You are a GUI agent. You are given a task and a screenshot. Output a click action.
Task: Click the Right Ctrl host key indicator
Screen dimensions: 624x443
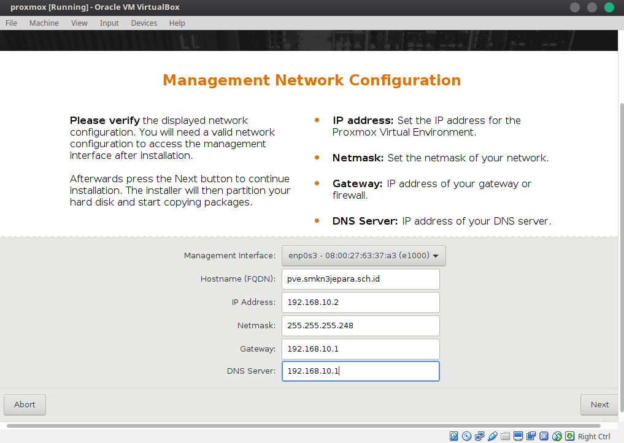pyautogui.click(x=594, y=437)
